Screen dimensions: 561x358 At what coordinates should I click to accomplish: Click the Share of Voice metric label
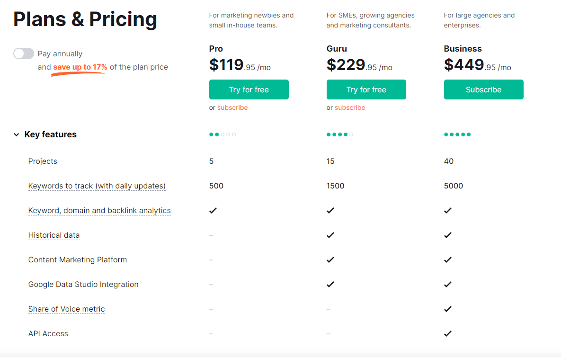click(66, 309)
